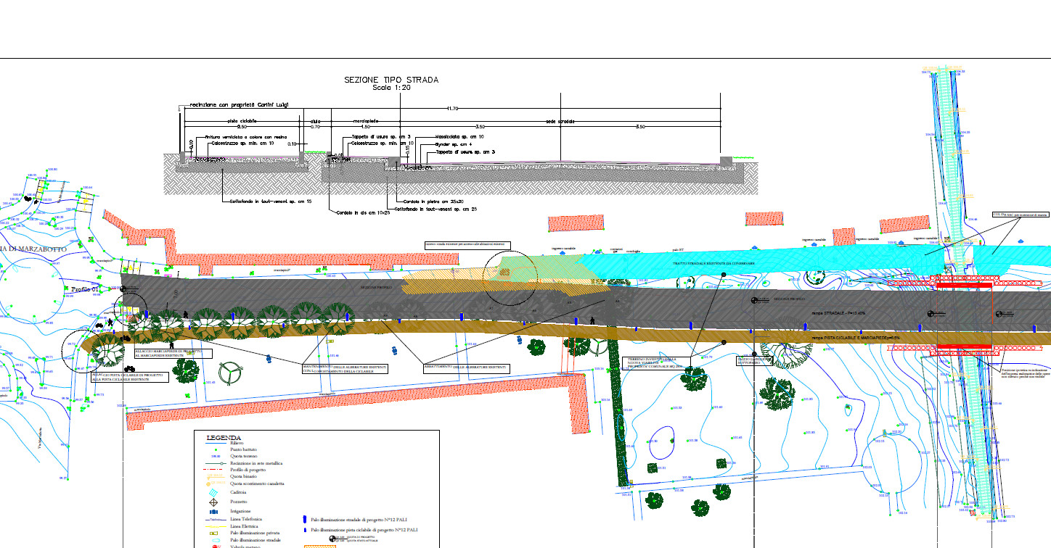Click 'Sottofondo in tout-venant sp. cm 25' annotation

click(x=436, y=209)
